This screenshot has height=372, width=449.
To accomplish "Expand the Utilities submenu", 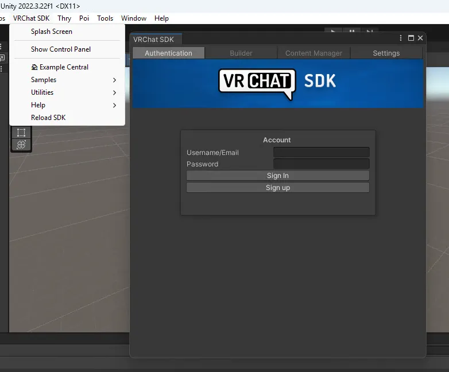I will 67,92.
